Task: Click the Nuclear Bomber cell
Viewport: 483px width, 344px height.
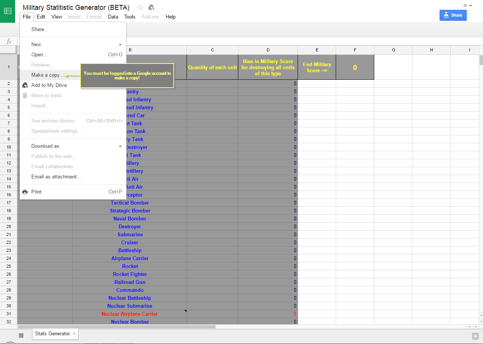Action: pyautogui.click(x=130, y=322)
